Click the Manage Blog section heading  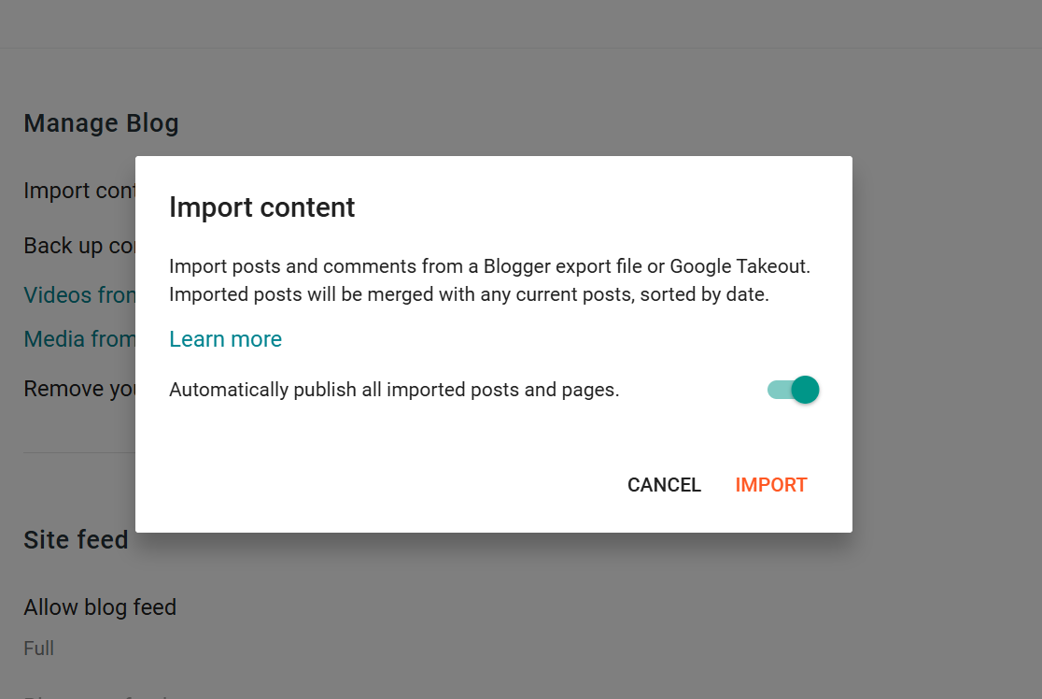pos(101,123)
